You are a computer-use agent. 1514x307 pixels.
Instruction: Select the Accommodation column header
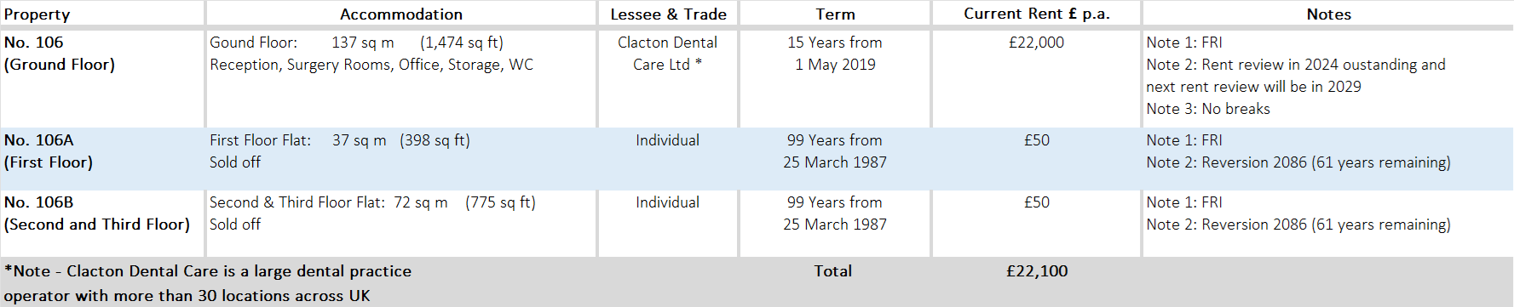[x=401, y=14]
